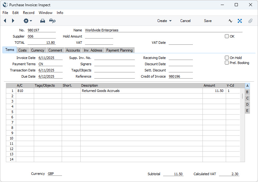Tick the OK checkbox
Image resolution: width=258 pixels, height=182 pixels.
coord(227,36)
